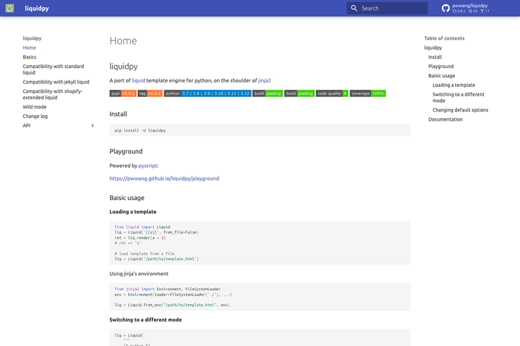
Task: Open the GitHub repository icon
Action: coord(446,8)
